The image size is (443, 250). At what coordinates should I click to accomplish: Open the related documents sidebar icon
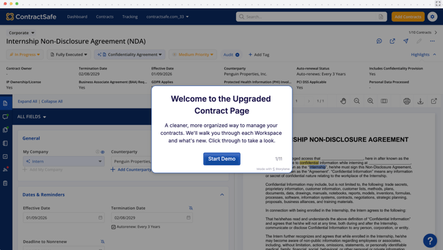pos(5,130)
